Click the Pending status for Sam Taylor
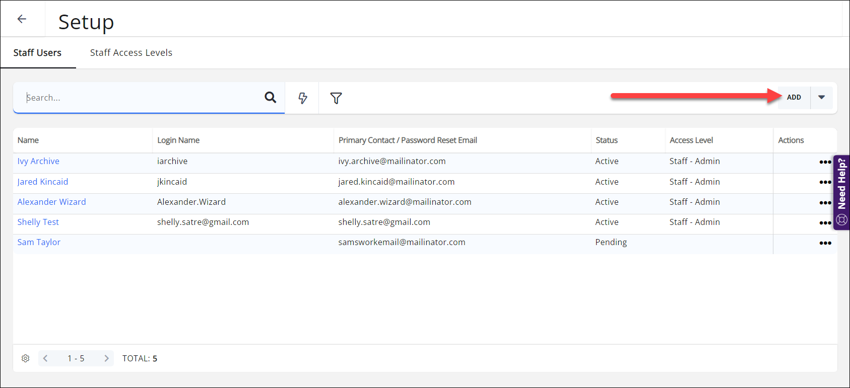Screen dimensions: 850x388 pyautogui.click(x=611, y=242)
